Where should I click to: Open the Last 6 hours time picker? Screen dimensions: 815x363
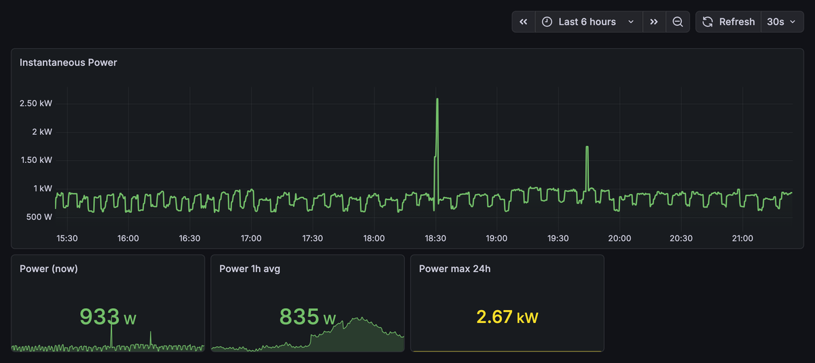588,22
